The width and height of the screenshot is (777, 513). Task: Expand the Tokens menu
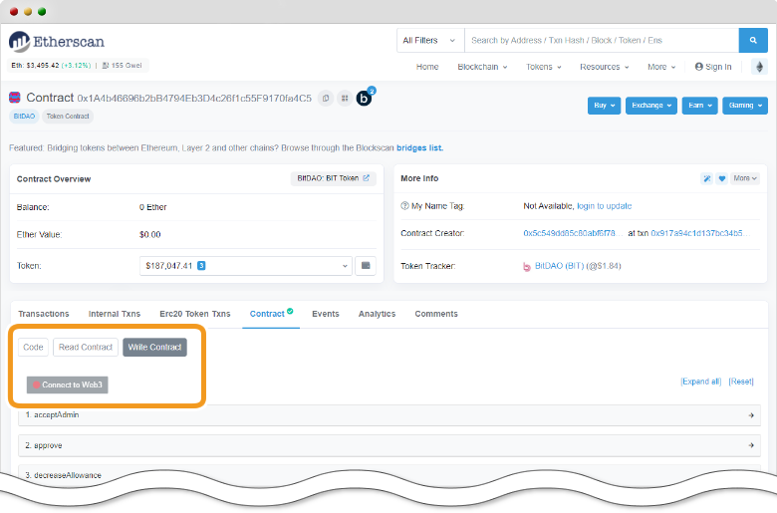coord(544,67)
